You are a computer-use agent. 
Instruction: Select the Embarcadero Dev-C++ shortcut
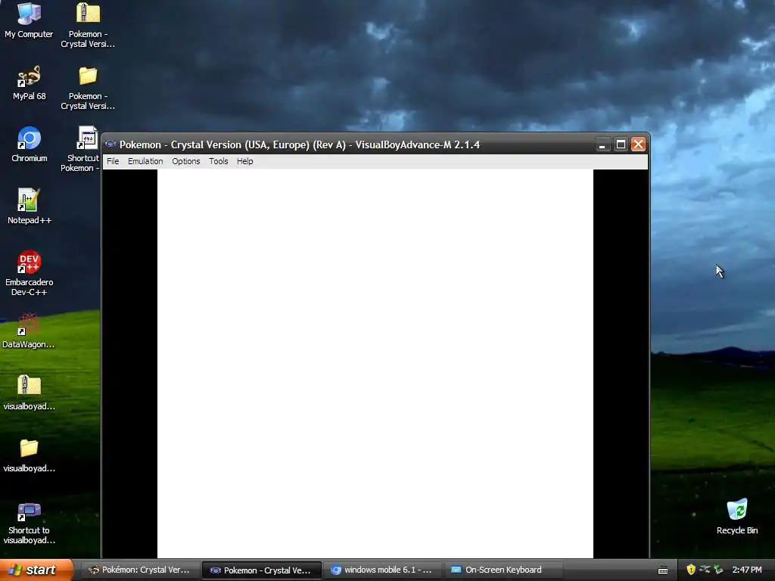(x=30, y=273)
